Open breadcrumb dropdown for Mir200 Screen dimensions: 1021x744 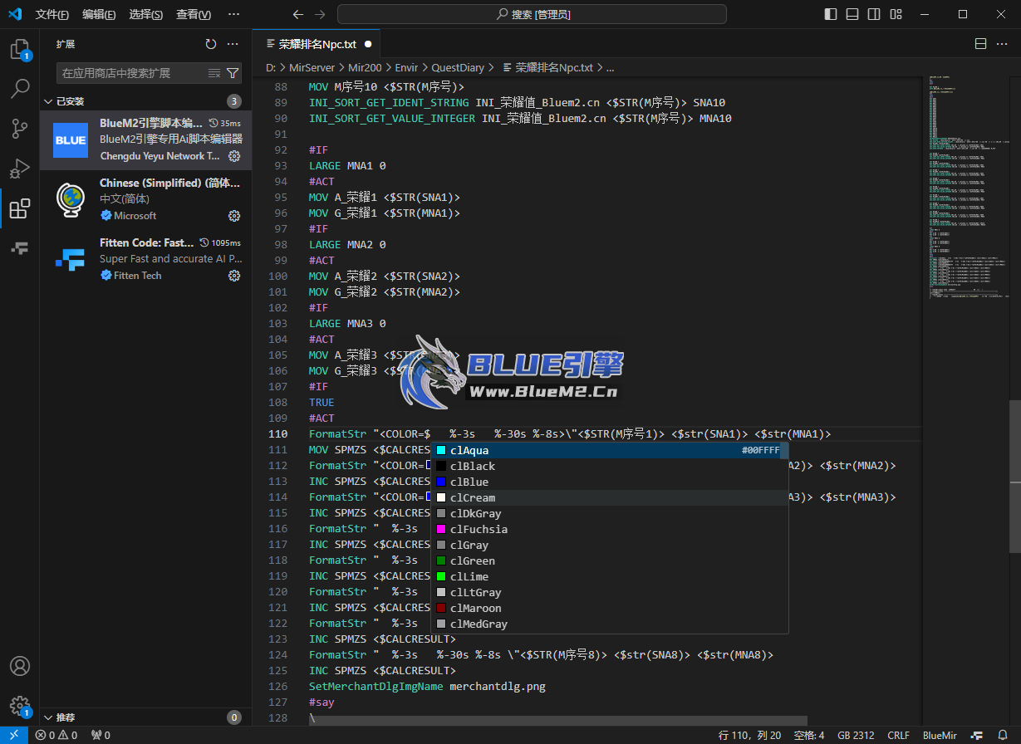[x=364, y=67]
